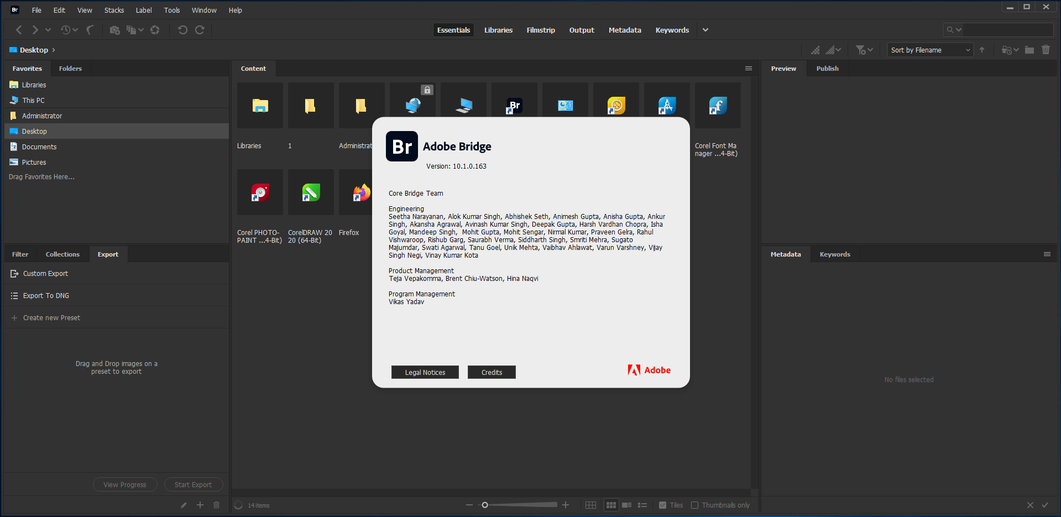This screenshot has height=517, width=1061.
Task: Expand the Desktop path chevron
Action: [54, 50]
